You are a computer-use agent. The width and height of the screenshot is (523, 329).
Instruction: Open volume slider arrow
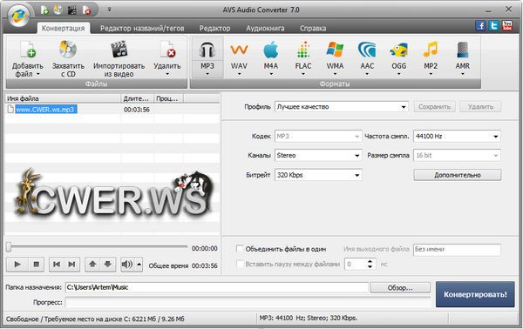[x=139, y=265]
